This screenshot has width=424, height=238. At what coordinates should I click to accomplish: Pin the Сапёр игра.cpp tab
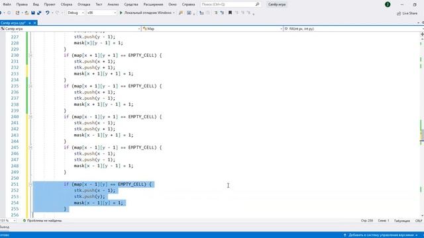tap(30, 23)
